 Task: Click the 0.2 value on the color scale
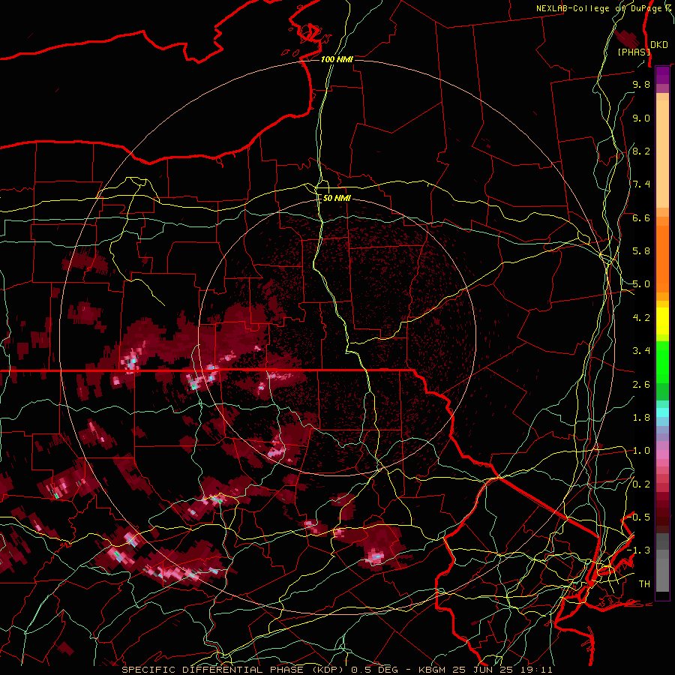pyautogui.click(x=641, y=484)
